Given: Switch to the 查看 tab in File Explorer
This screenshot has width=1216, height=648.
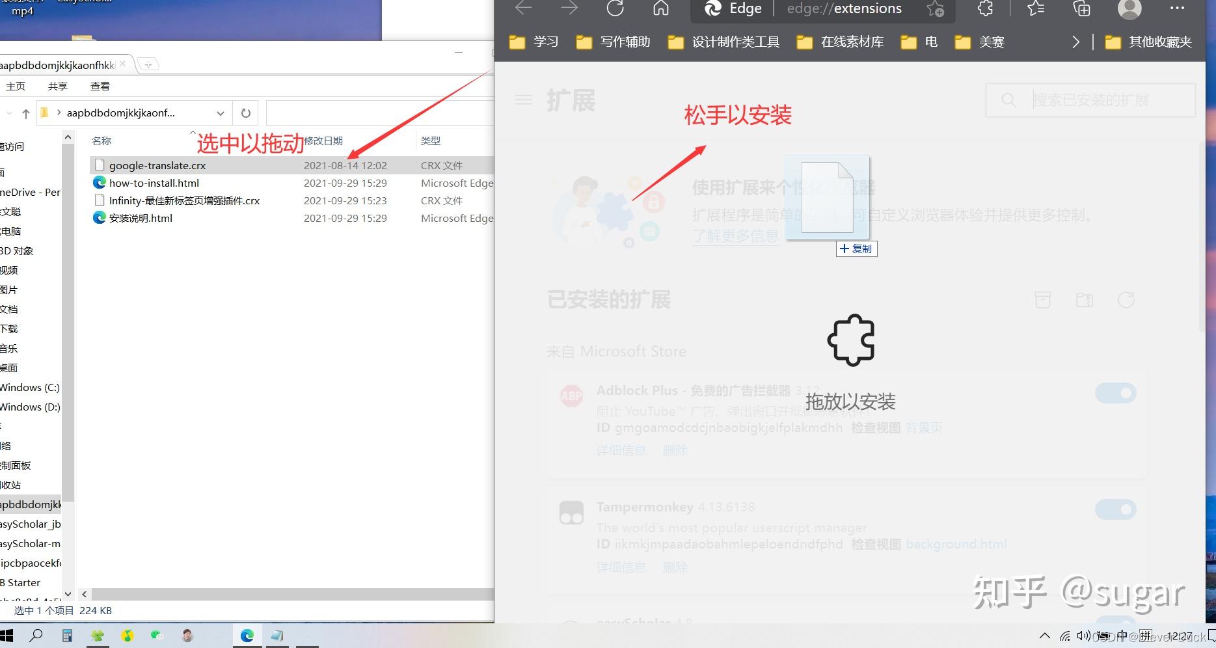Looking at the screenshot, I should (x=99, y=85).
